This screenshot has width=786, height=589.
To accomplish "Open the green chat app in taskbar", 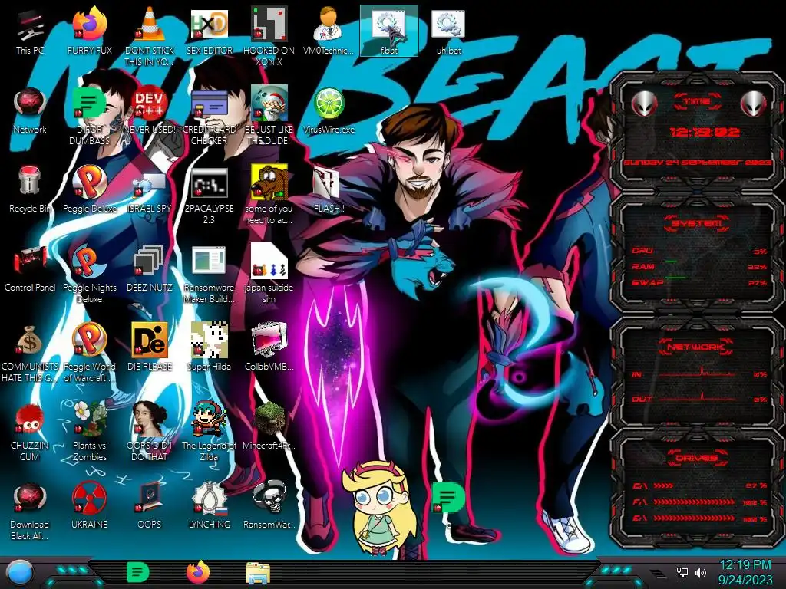I will click(138, 572).
